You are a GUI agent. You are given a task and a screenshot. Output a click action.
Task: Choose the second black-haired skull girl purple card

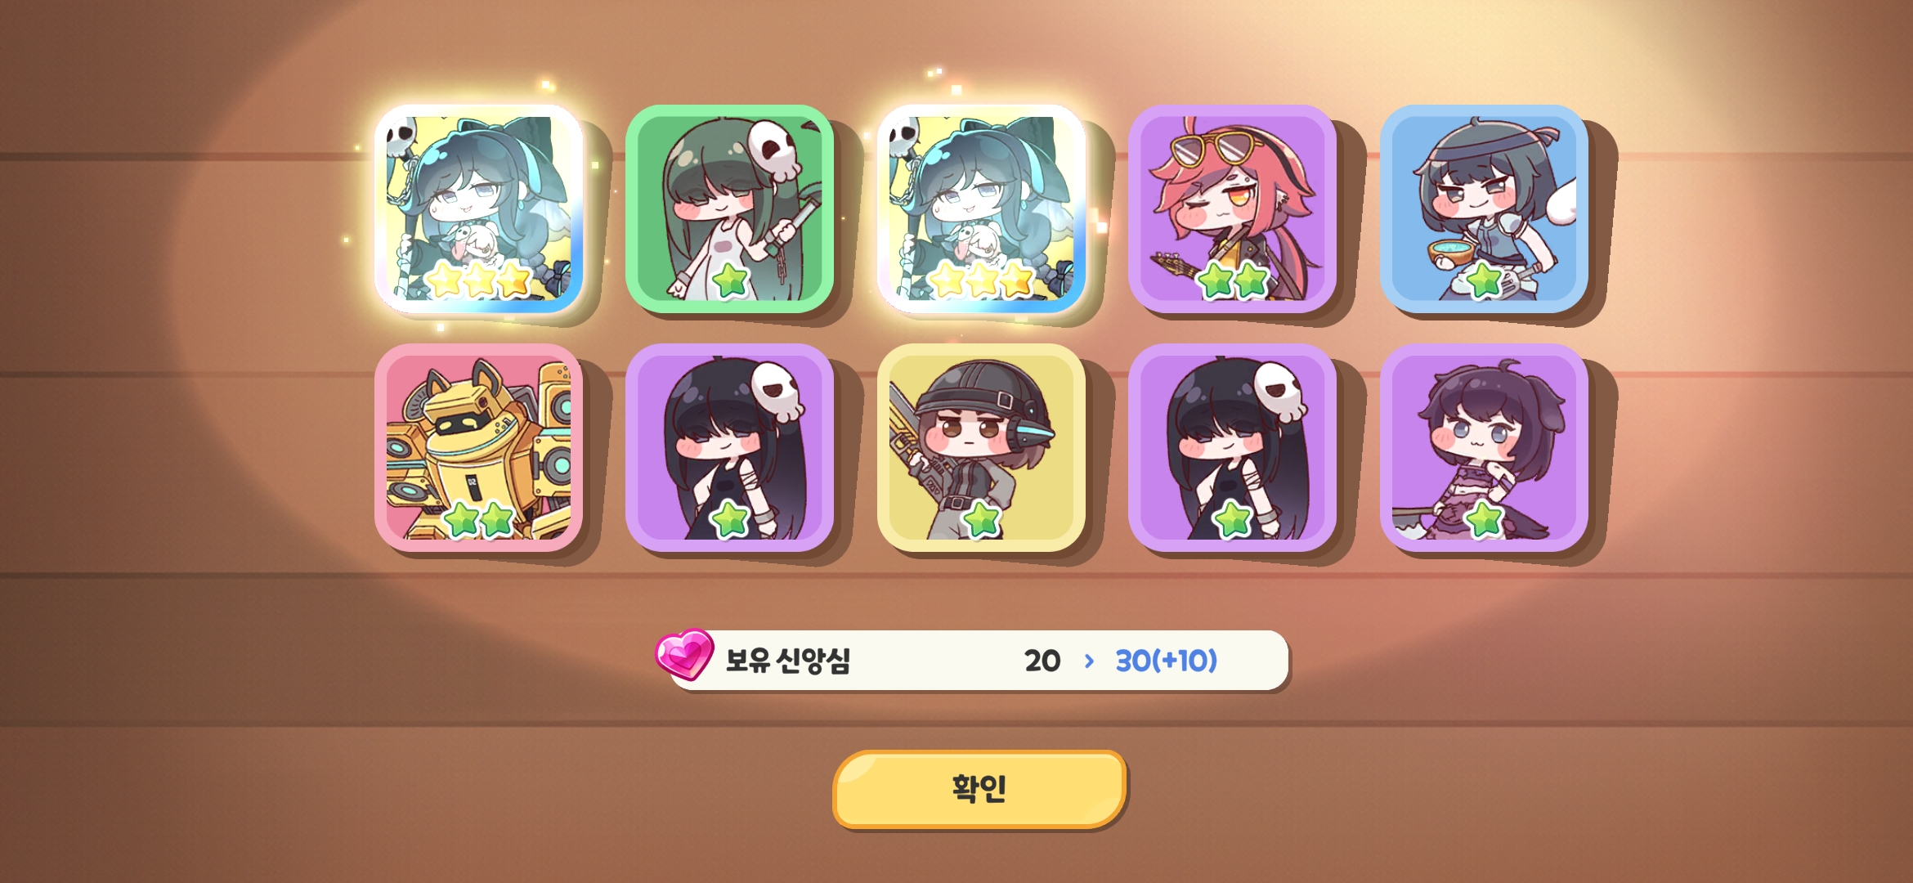pos(1233,447)
